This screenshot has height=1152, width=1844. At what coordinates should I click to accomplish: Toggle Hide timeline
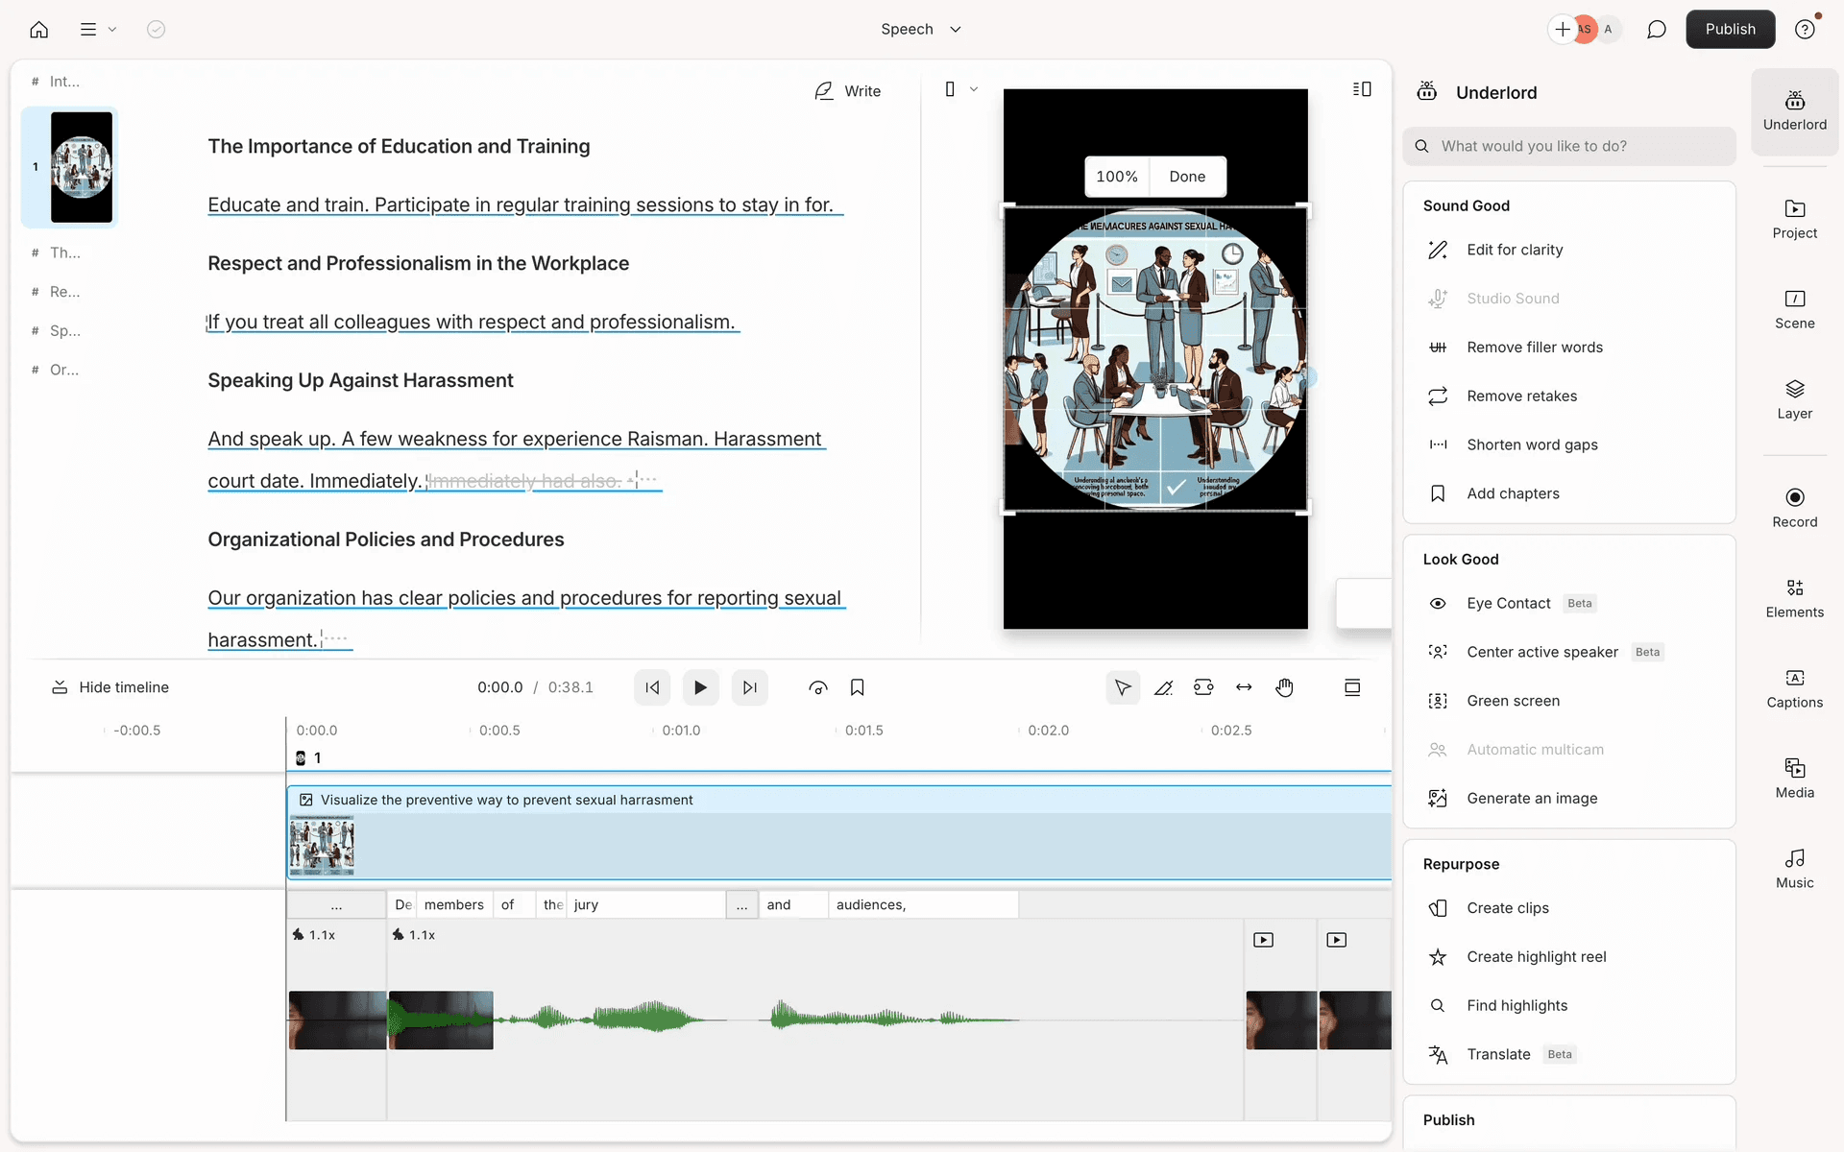coord(109,687)
